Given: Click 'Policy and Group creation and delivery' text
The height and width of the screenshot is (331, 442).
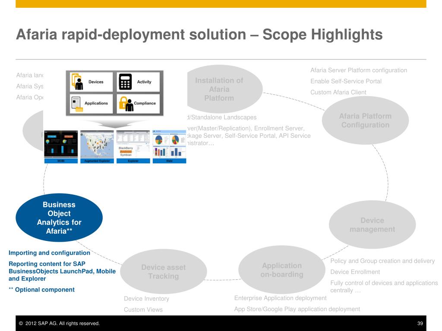Looking at the screenshot, I should click(x=382, y=261).
